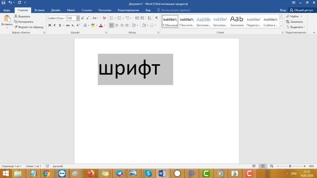Screen dimensions: 317x178
Task: Toggle italic К formatting
Action: click(54, 25)
